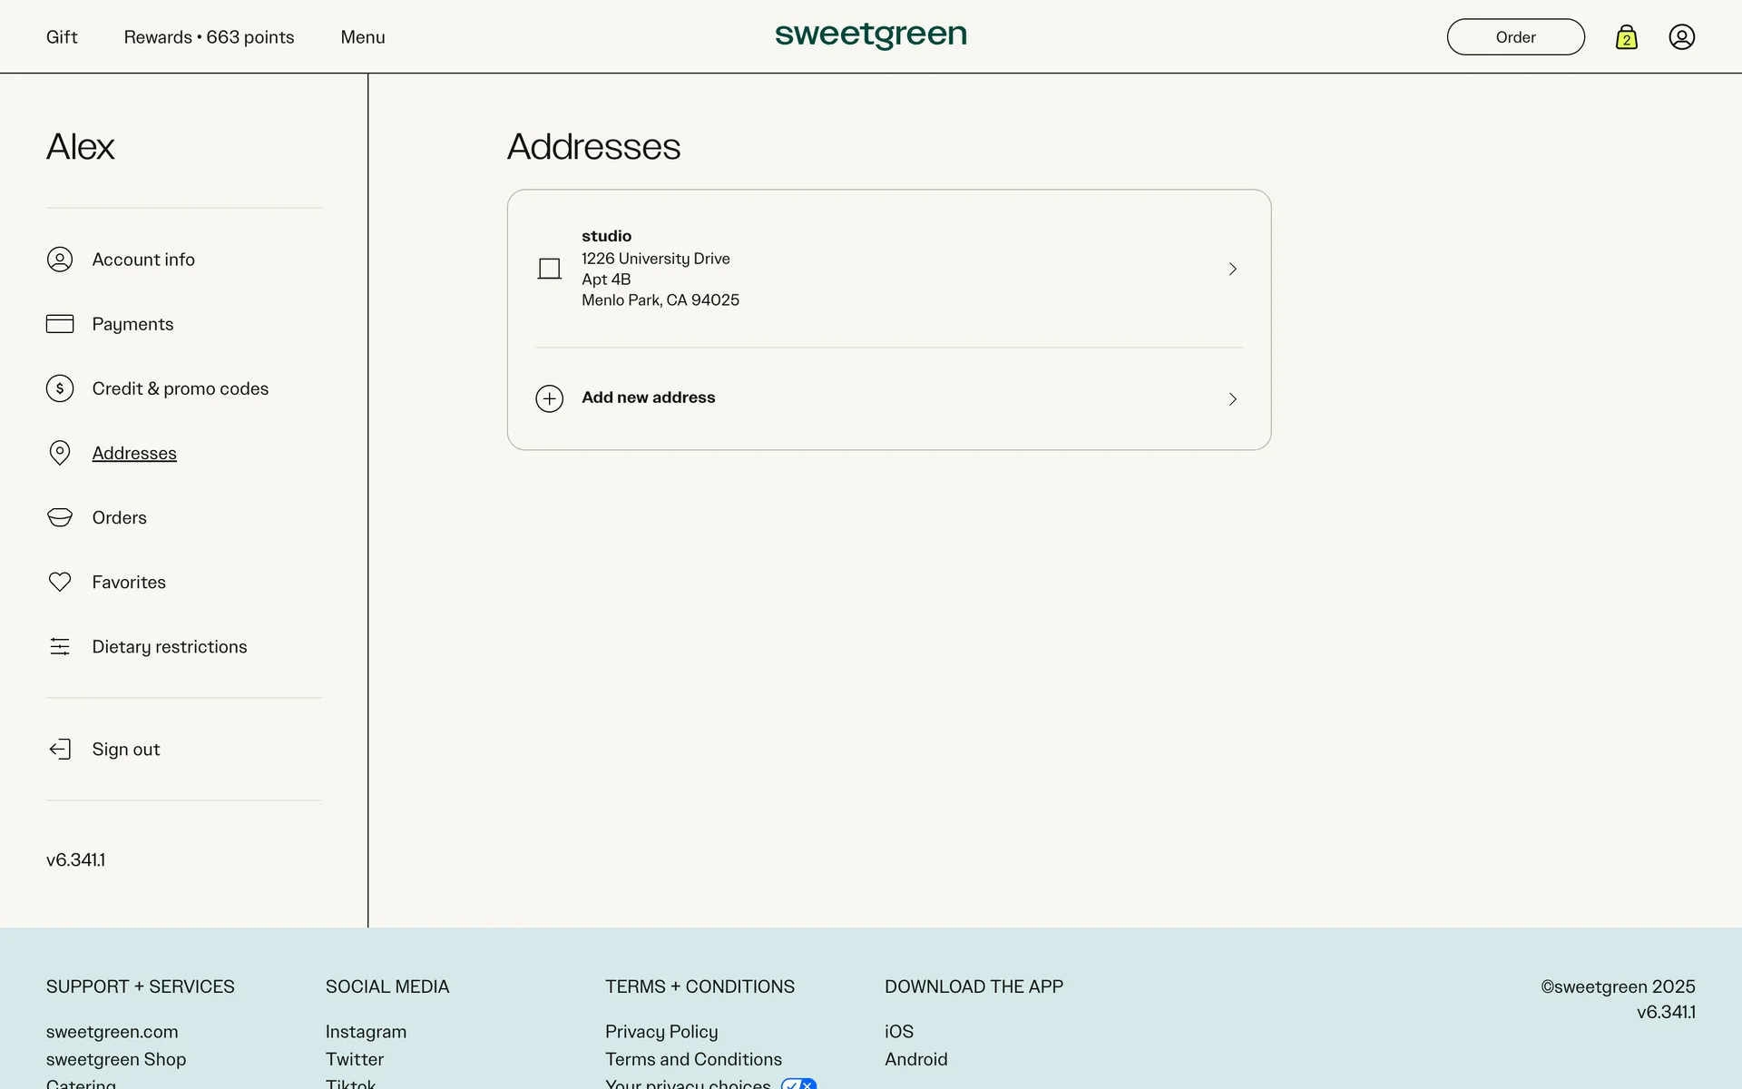
Task: Click the Account info person icon
Action: tap(60, 260)
